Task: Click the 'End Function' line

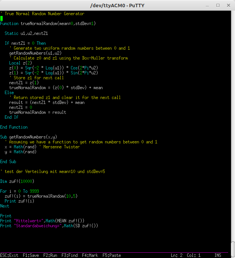Action: click(14, 127)
